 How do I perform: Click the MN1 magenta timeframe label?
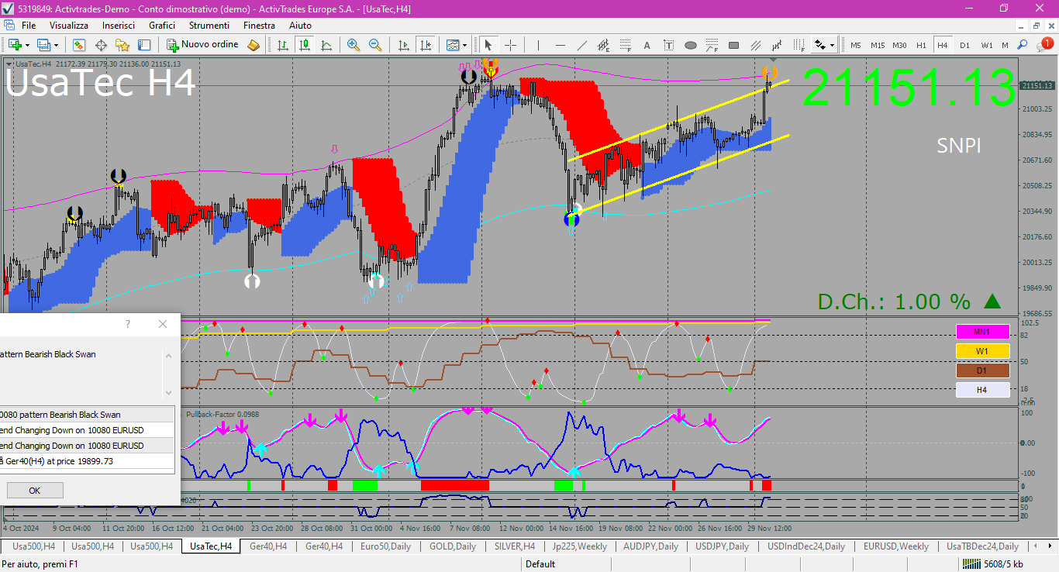[x=982, y=332]
